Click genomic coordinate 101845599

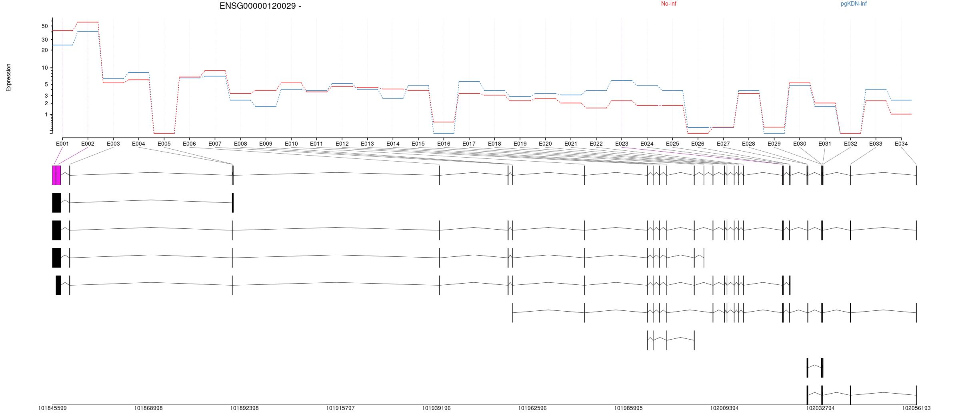52,408
